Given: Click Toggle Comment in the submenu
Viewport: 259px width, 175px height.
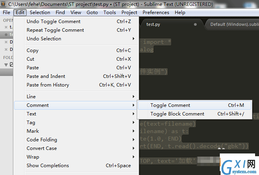Looking at the screenshot, I should click(195, 105).
